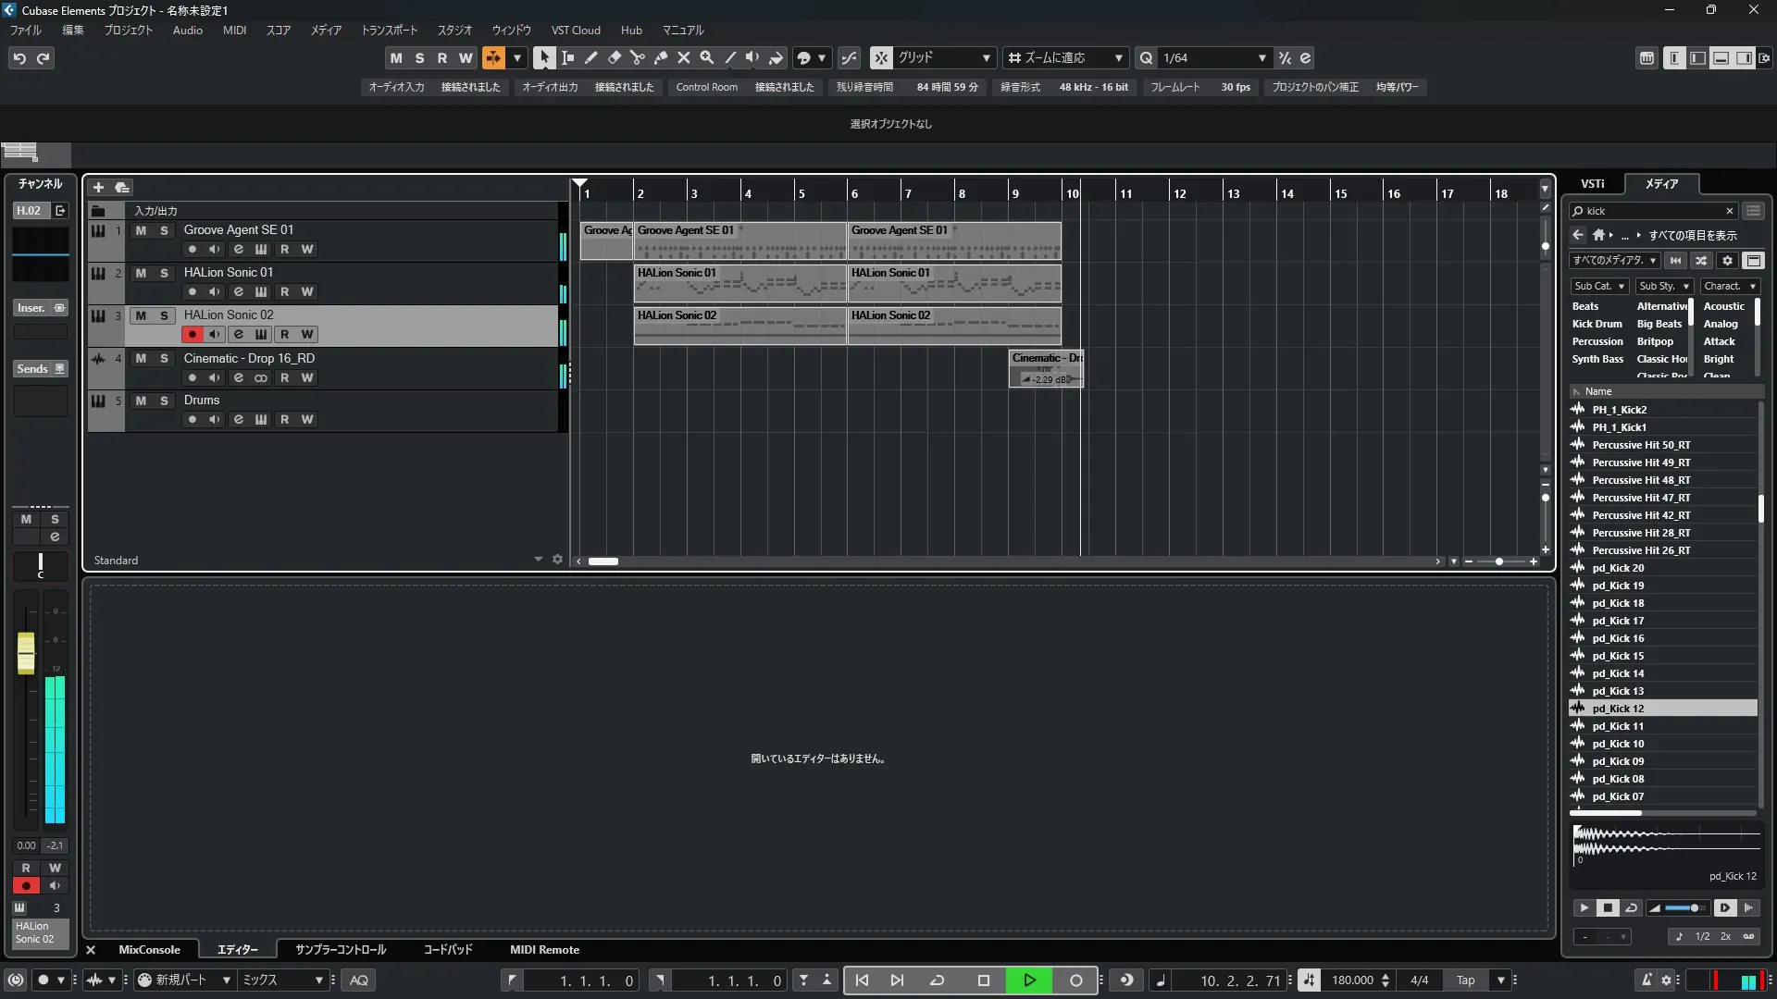Open the Sub Cat. filter dropdown

pyautogui.click(x=1598, y=286)
